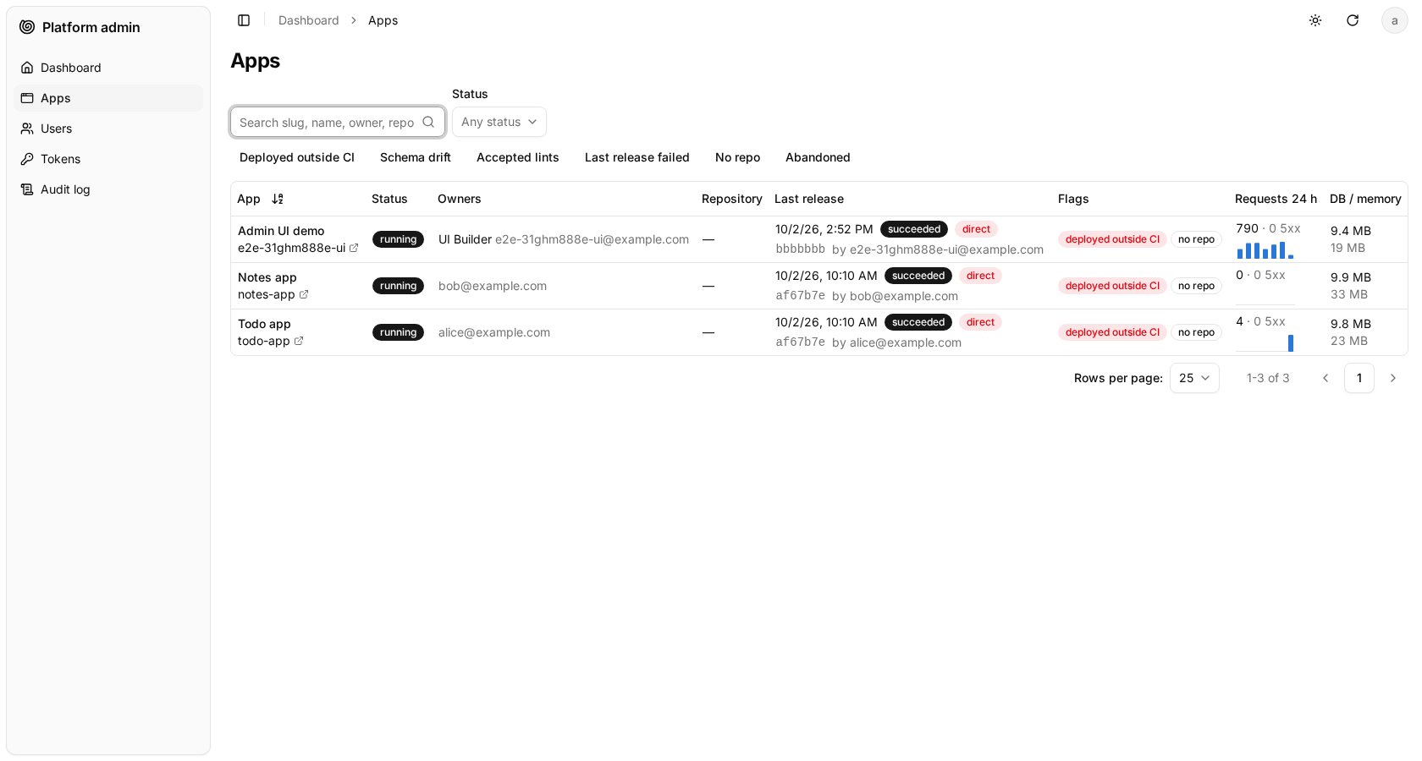Sort by App column sort icon
This screenshot has width=1422, height=761.
278,199
